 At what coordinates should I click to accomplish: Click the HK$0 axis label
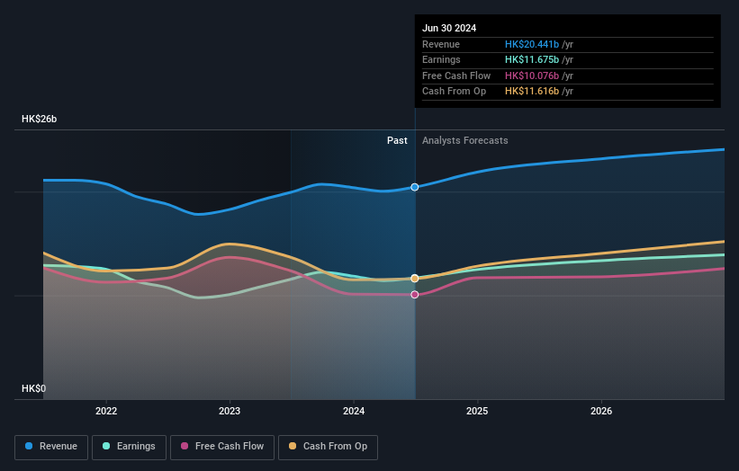[x=34, y=388]
